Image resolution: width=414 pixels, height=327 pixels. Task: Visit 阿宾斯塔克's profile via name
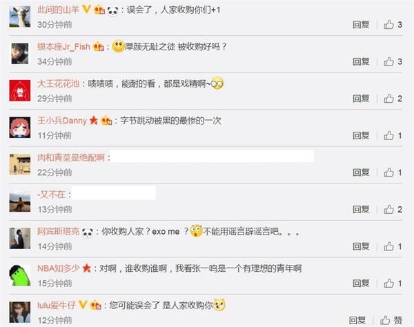click(x=59, y=232)
